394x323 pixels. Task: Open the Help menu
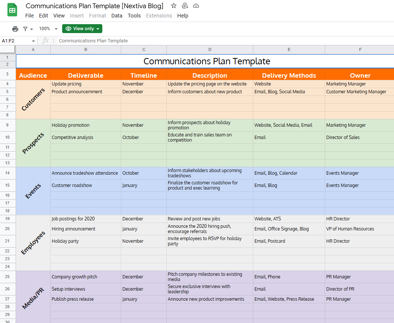pyautogui.click(x=183, y=16)
